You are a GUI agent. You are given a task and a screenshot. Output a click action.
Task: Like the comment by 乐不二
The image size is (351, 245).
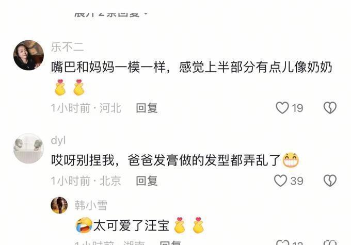[x=282, y=108]
